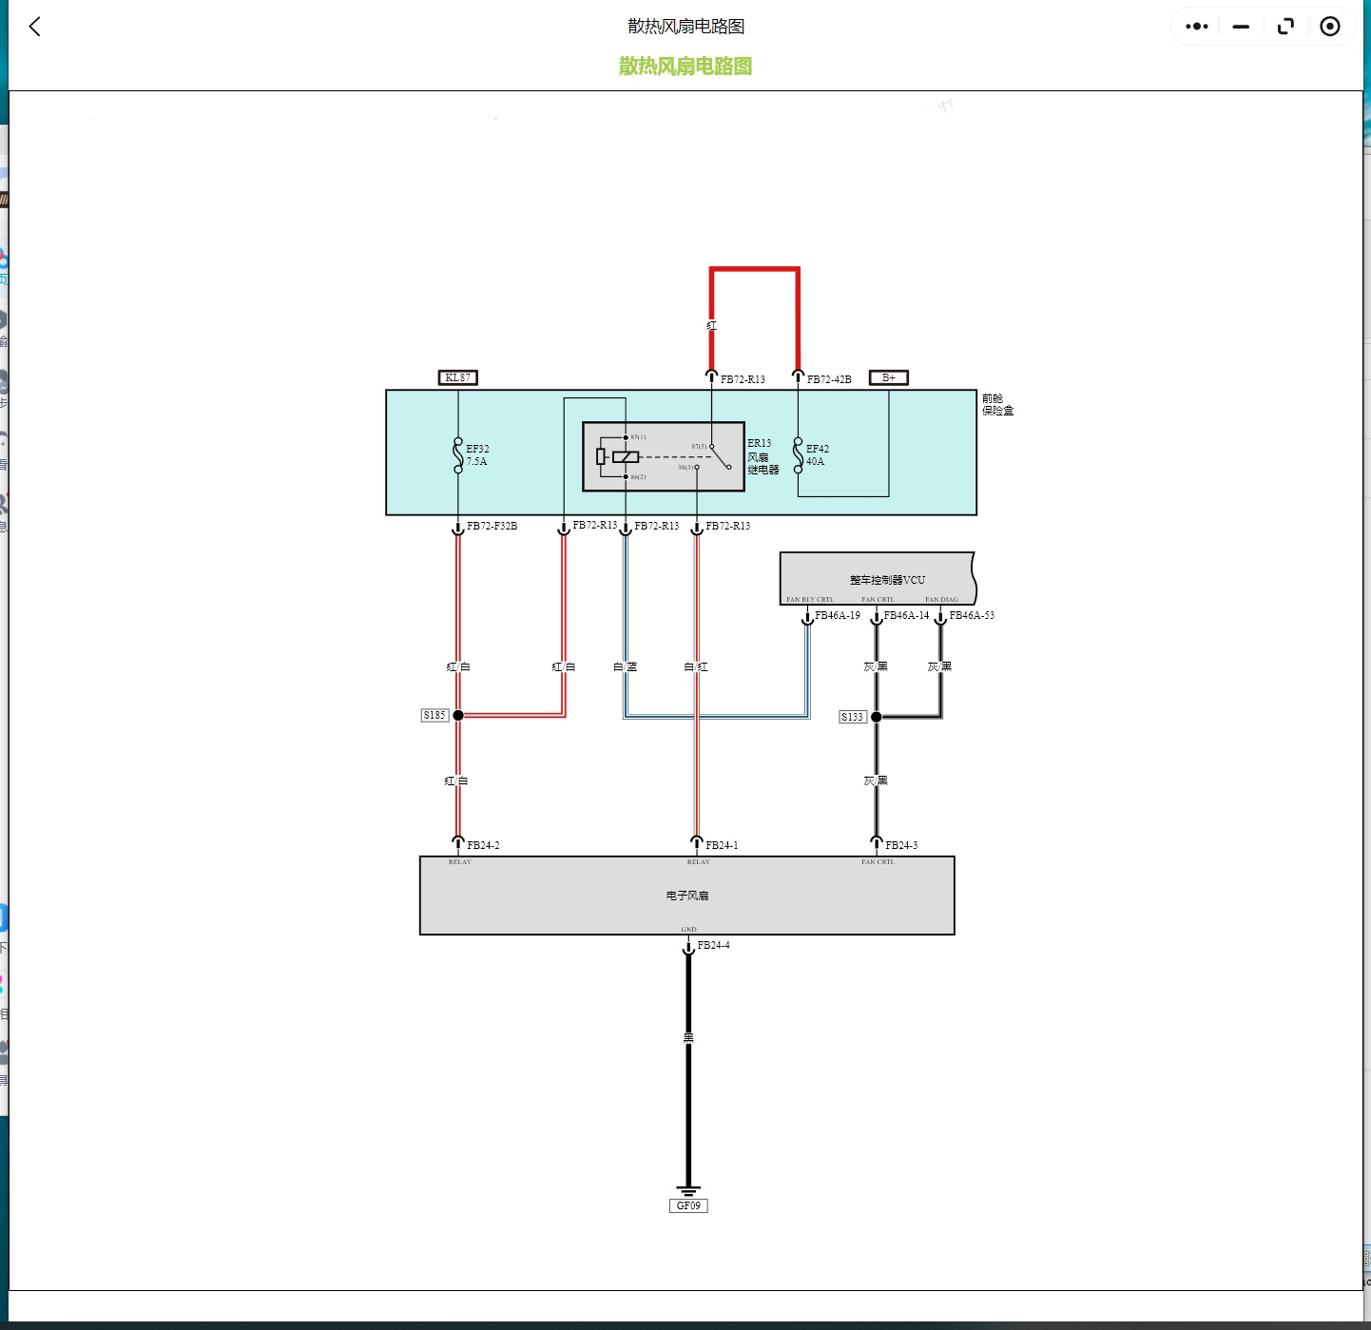Image resolution: width=1371 pixels, height=1330 pixels.
Task: Select the ER13 fan relay symbol
Action: pos(663,457)
